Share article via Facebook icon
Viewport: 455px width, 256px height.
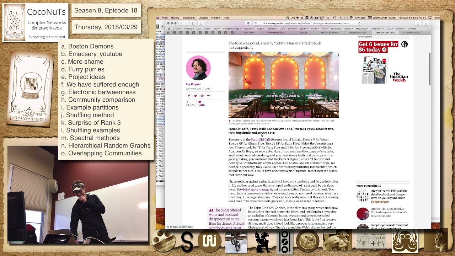point(189,96)
